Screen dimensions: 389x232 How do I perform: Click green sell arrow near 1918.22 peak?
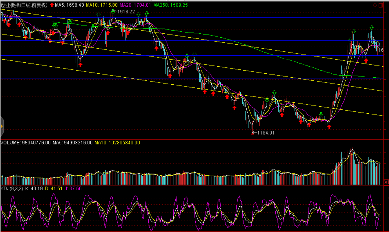(x=113, y=11)
